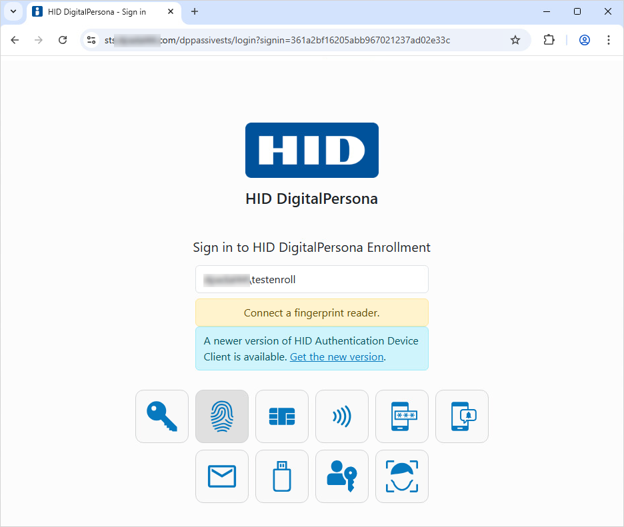Select the smart card chip icon
The image size is (624, 527).
[282, 416]
